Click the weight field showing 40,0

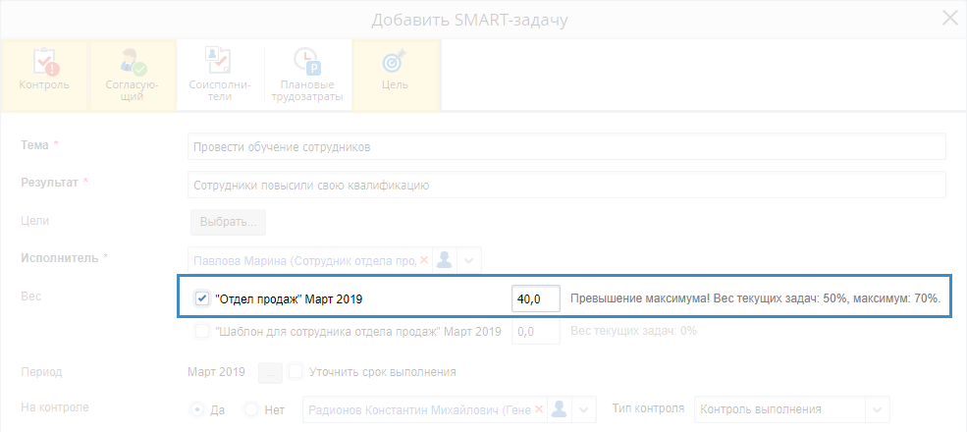coord(536,298)
